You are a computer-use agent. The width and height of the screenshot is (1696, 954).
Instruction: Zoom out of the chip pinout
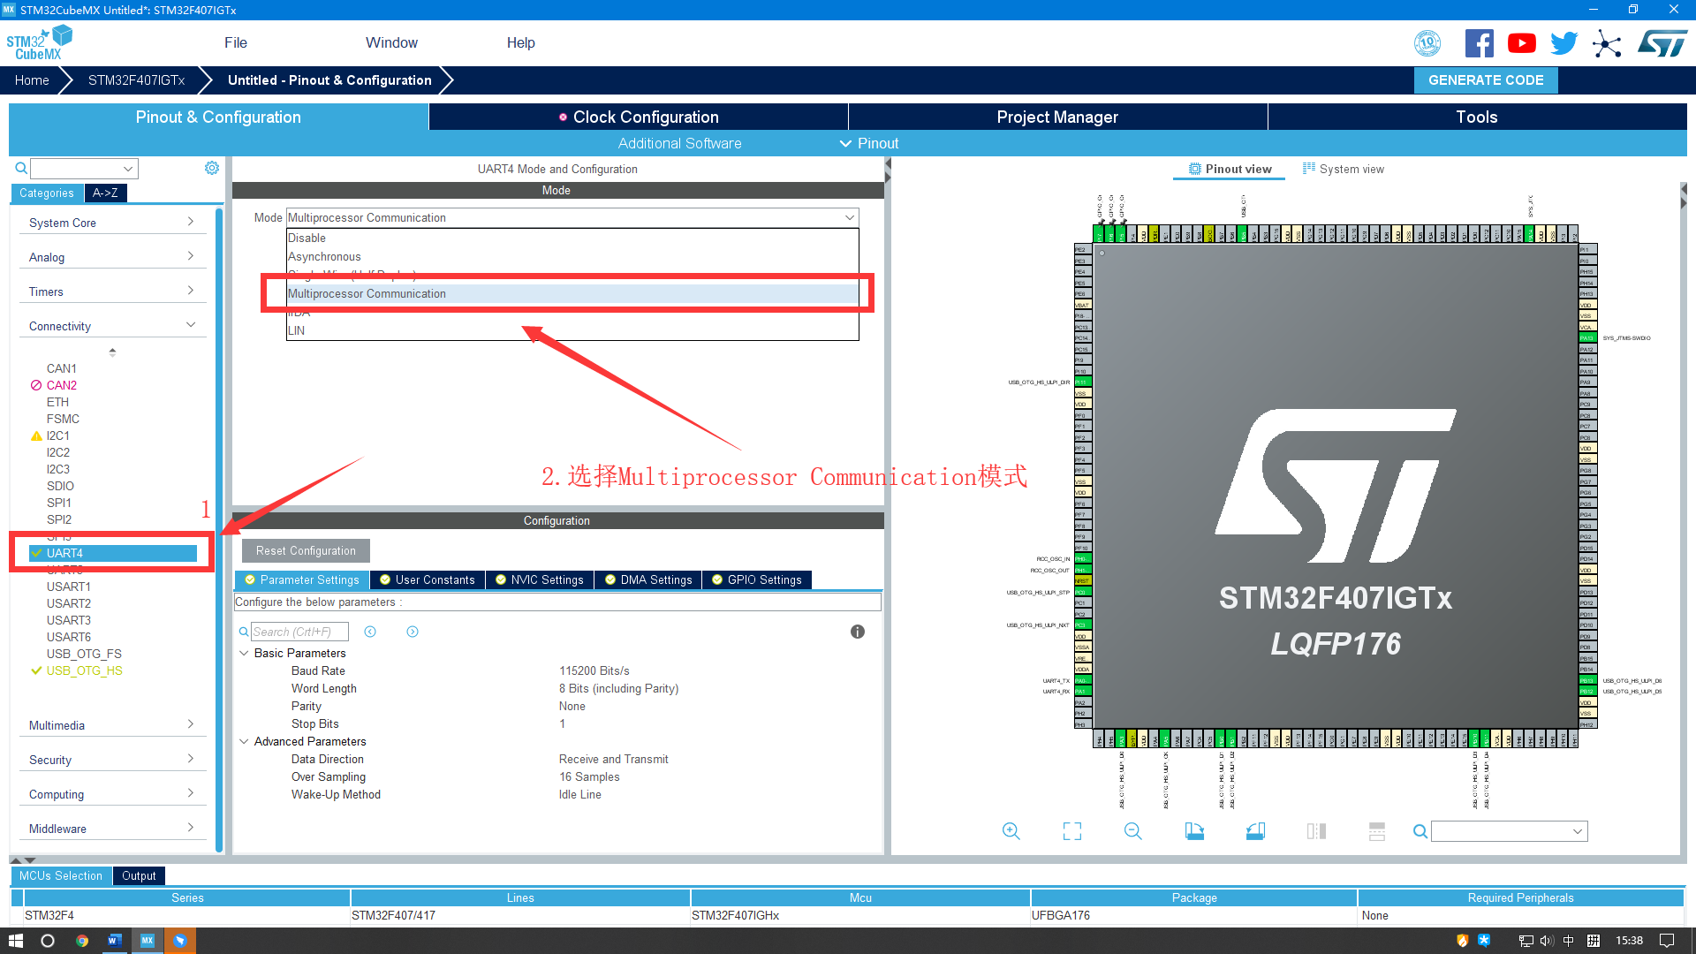coord(1132,831)
